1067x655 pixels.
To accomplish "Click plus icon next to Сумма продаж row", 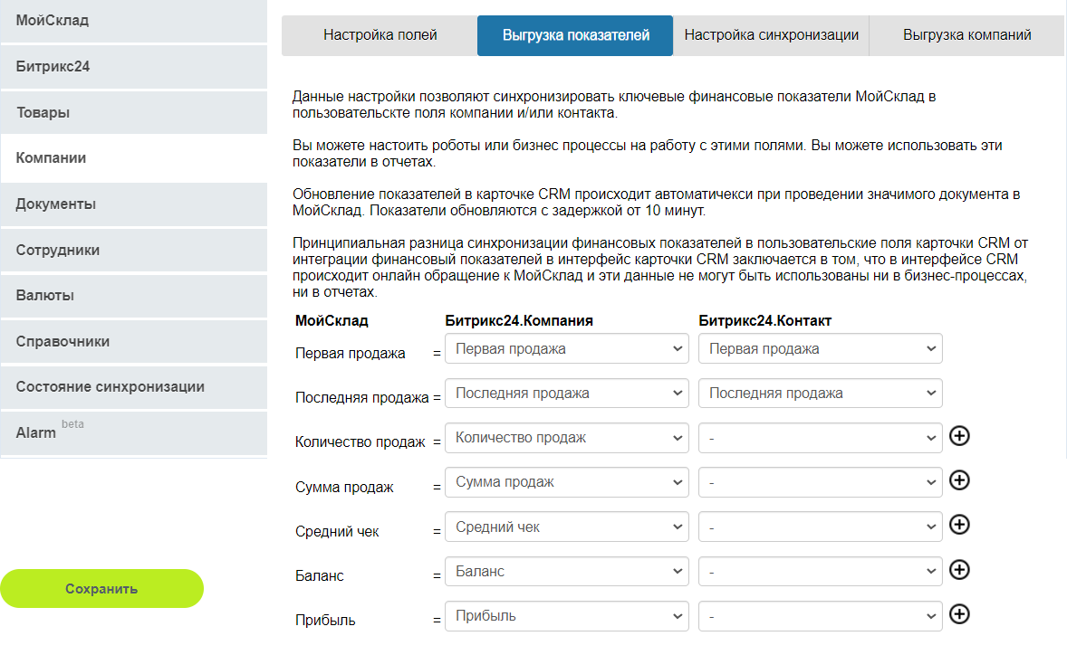I will (x=960, y=480).
